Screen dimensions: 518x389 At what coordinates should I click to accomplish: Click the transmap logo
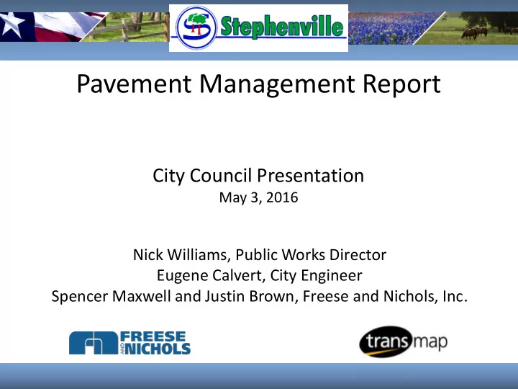tap(403, 341)
